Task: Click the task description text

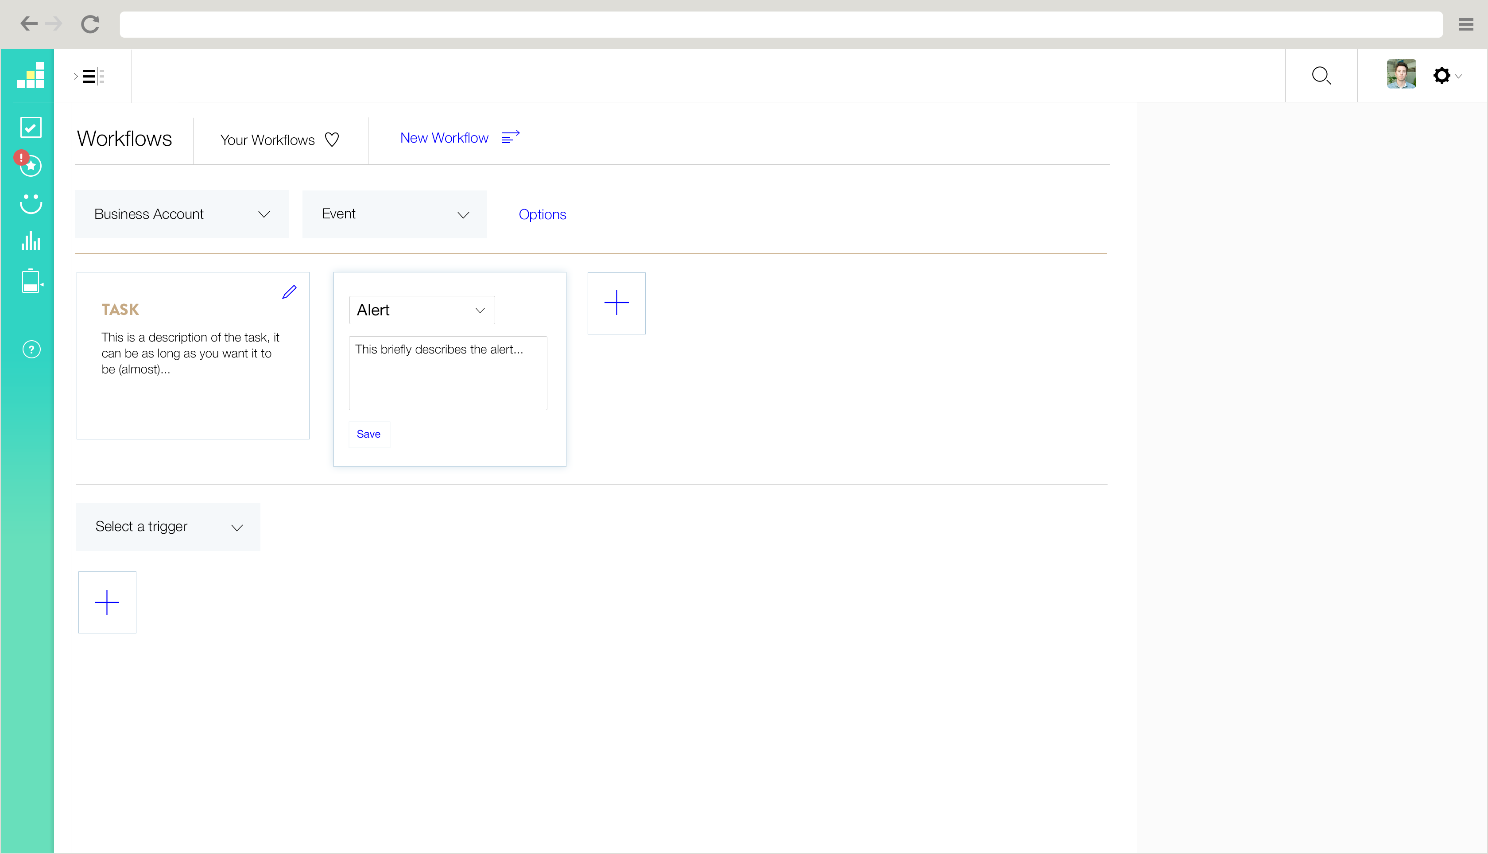Action: pyautogui.click(x=190, y=353)
